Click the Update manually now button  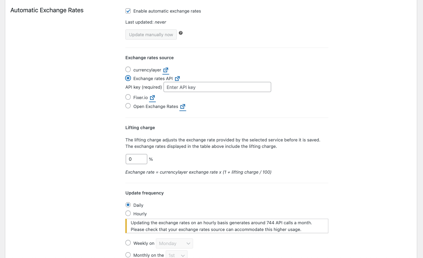pyautogui.click(x=151, y=34)
